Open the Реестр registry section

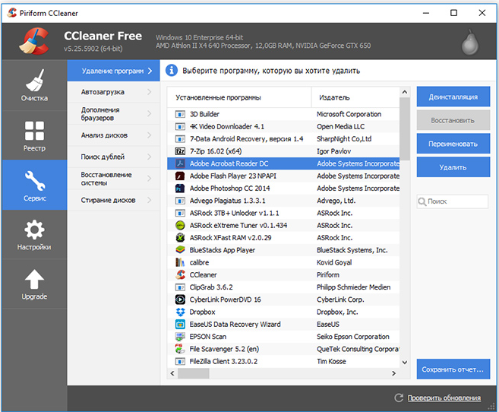pyautogui.click(x=34, y=135)
